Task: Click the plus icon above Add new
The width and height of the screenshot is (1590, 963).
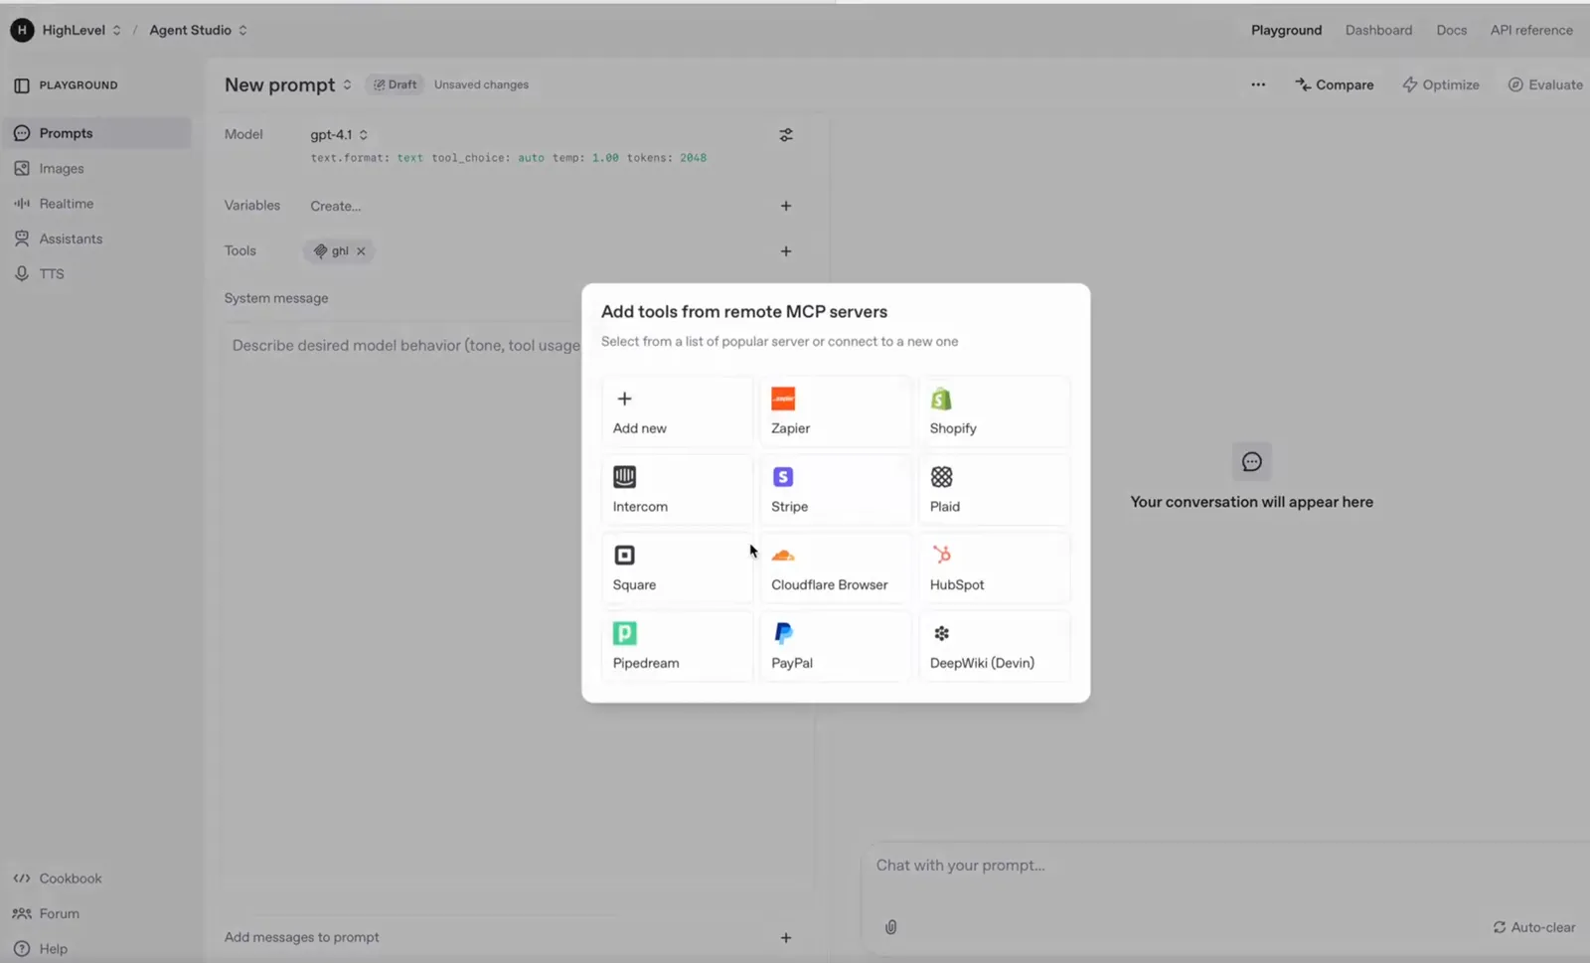Action: pos(624,399)
